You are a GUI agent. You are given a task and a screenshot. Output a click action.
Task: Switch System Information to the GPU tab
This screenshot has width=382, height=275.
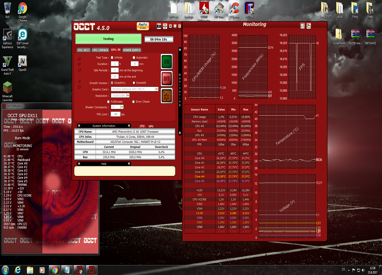(x=151, y=126)
